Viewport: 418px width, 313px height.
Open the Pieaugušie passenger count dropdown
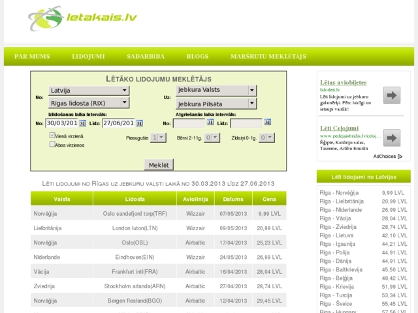158,138
